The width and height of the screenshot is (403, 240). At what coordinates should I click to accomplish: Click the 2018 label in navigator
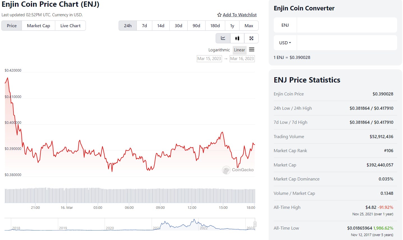pos(16,228)
